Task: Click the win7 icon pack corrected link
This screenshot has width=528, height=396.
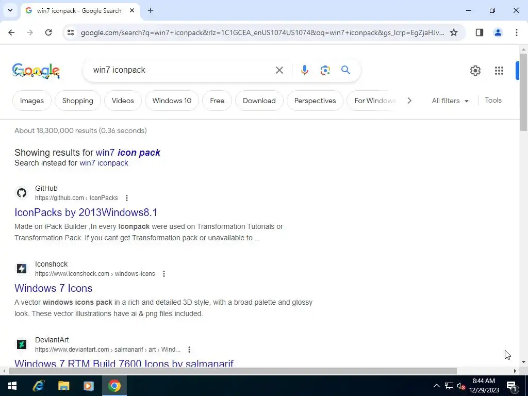Action: (x=128, y=153)
